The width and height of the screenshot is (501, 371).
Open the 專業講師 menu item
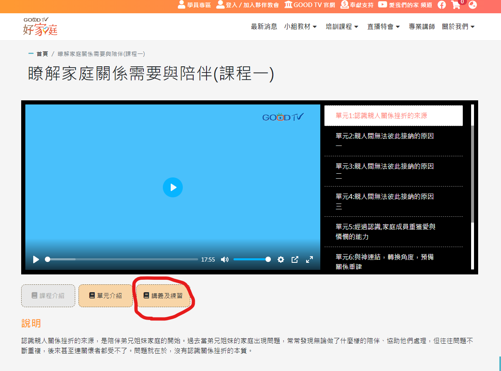click(422, 27)
